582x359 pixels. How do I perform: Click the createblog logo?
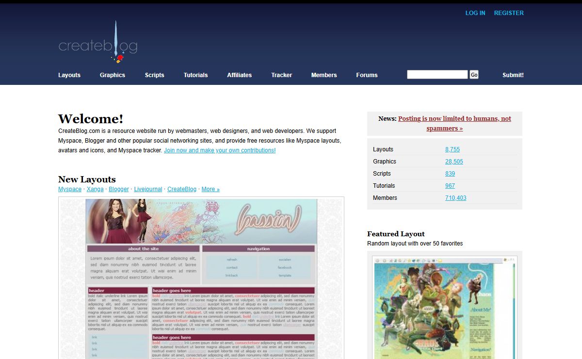(98, 43)
